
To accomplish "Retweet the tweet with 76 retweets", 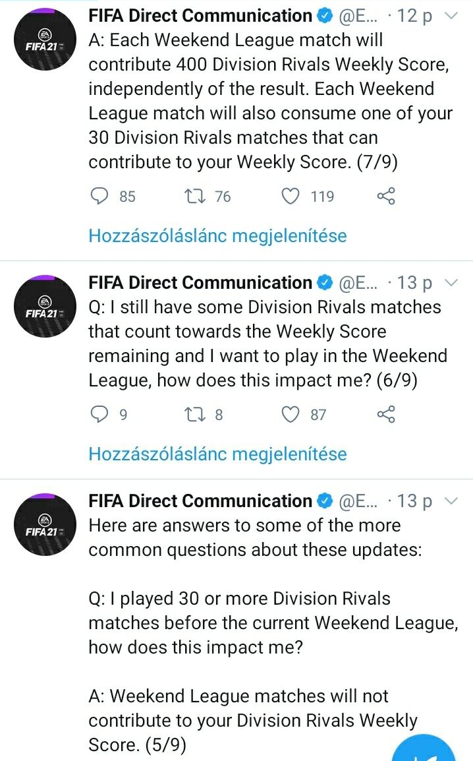I will tap(195, 196).
